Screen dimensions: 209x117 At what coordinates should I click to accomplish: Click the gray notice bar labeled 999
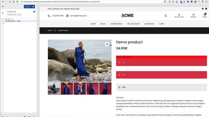(161, 87)
